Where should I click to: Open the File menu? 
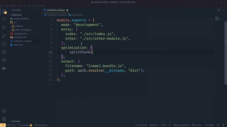click(2, 6)
